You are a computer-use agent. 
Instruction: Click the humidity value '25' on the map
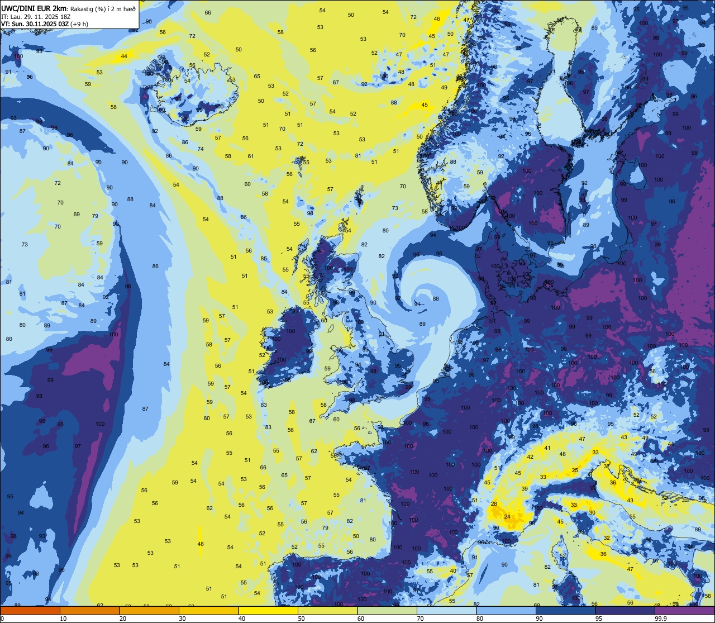click(x=575, y=470)
